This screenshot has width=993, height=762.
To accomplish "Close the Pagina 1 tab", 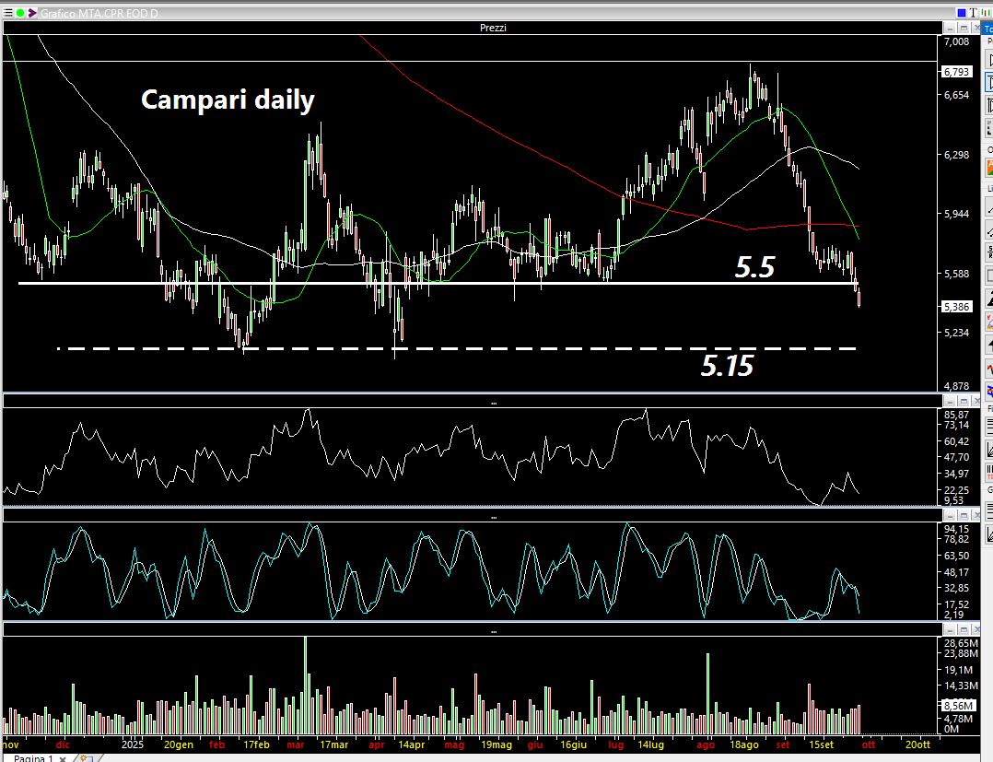I will click(63, 758).
